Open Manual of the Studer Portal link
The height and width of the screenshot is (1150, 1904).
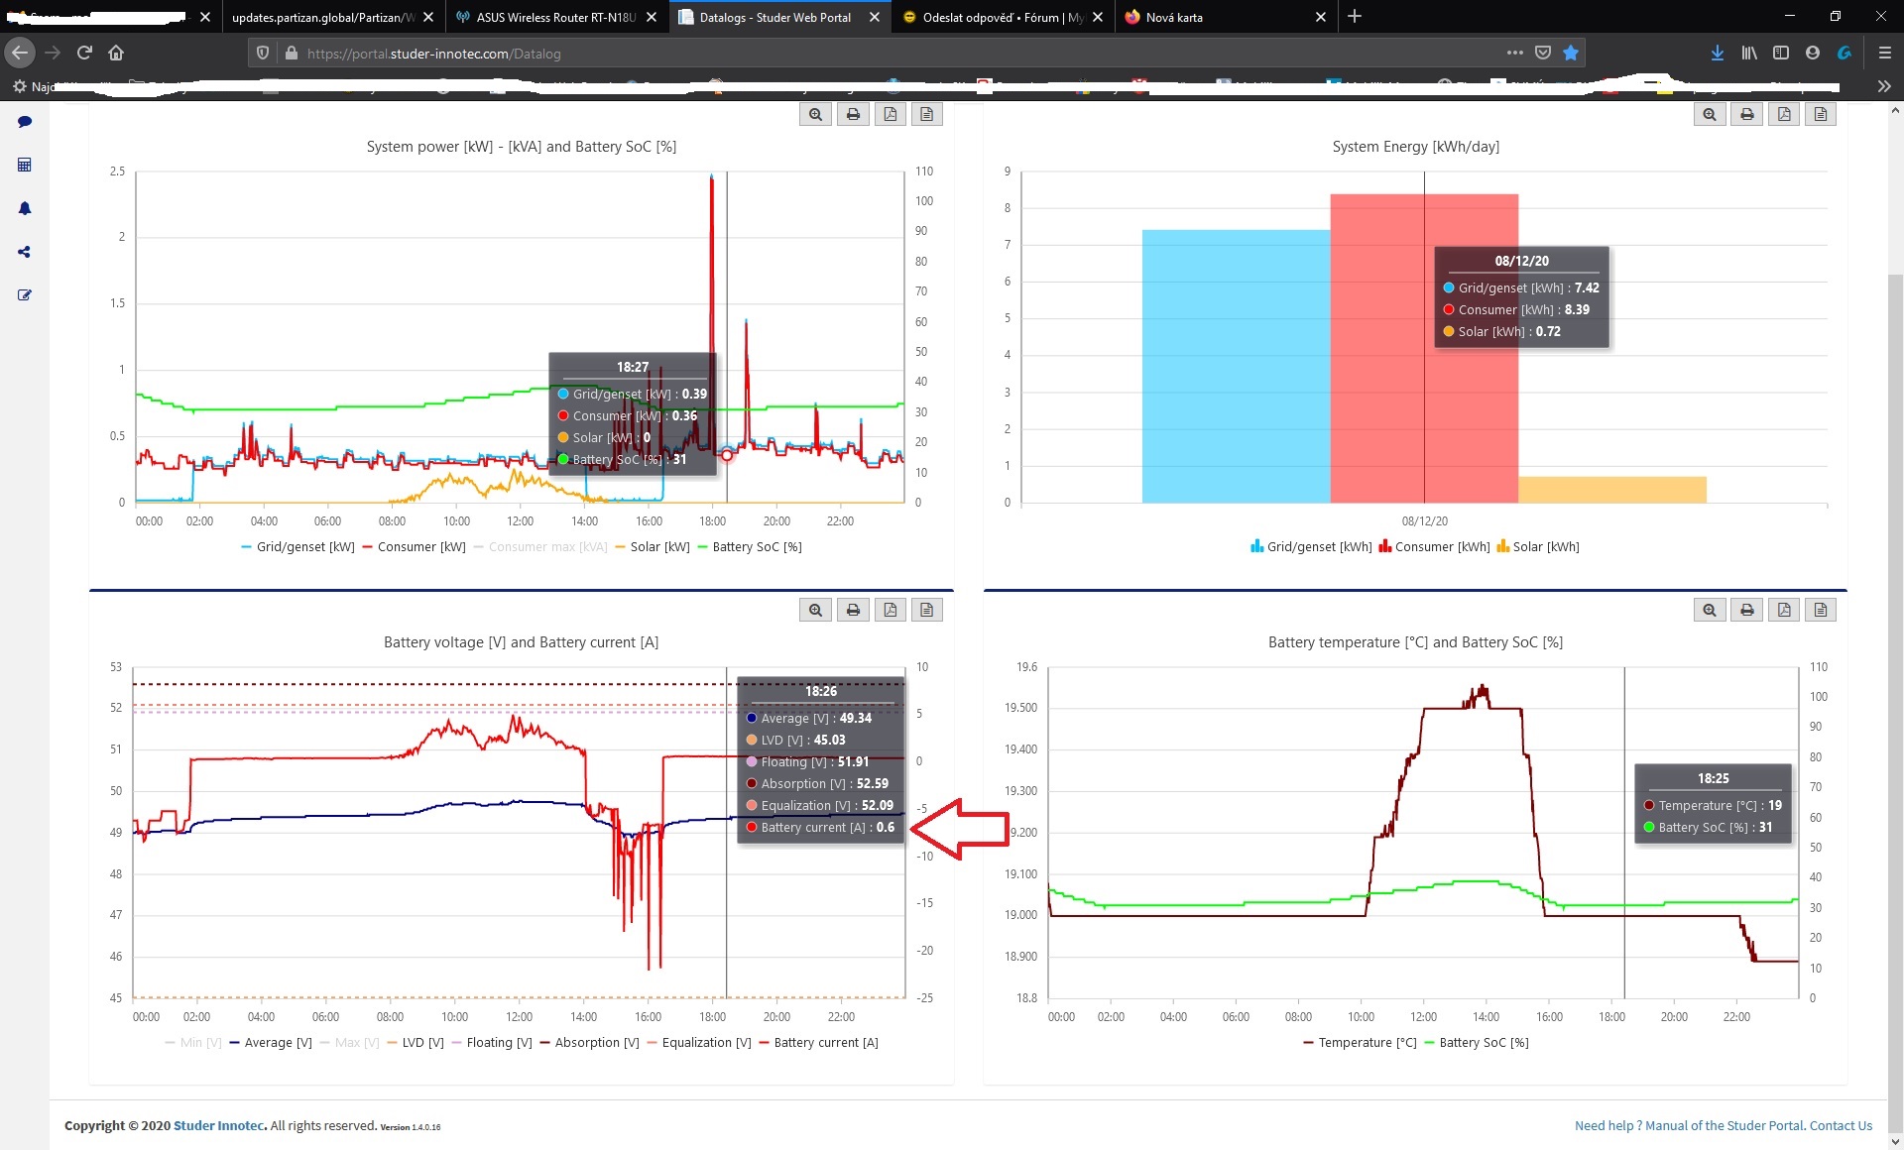point(1725,1125)
